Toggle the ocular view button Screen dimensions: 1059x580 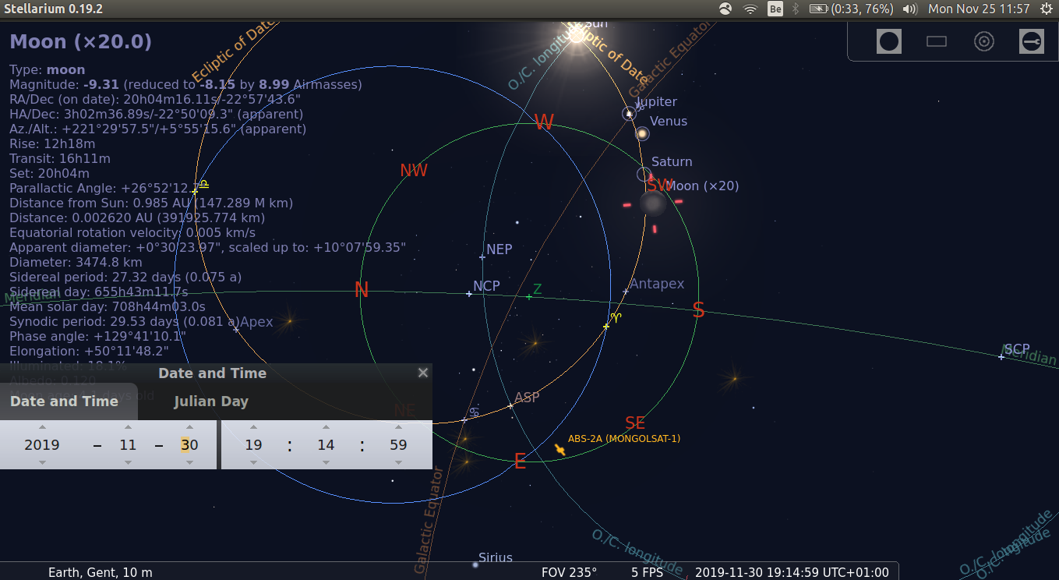(889, 41)
